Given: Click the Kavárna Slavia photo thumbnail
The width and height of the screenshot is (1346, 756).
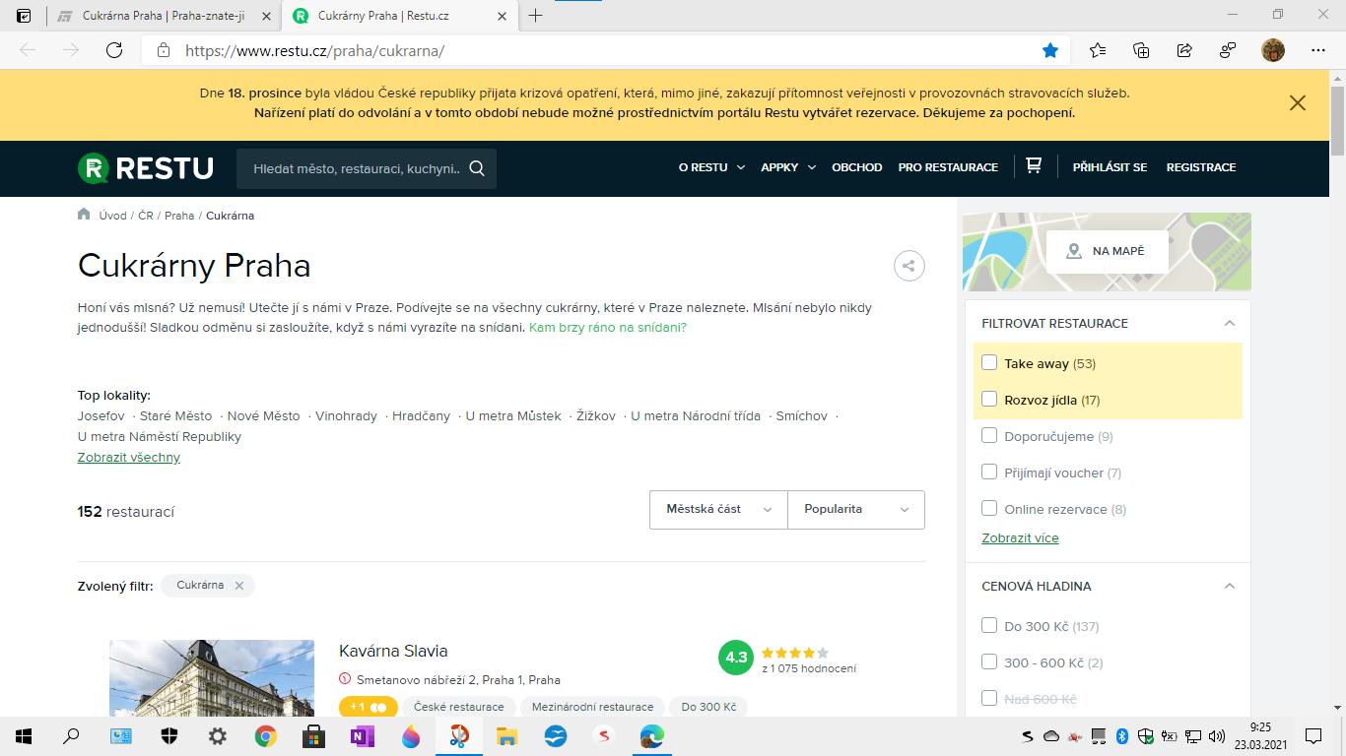Looking at the screenshot, I should click(212, 678).
